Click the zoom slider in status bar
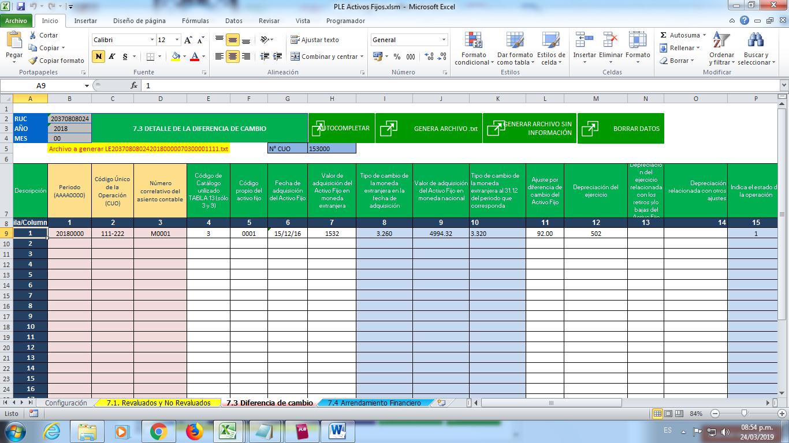Screen dimensions: 789x443 (x=744, y=414)
